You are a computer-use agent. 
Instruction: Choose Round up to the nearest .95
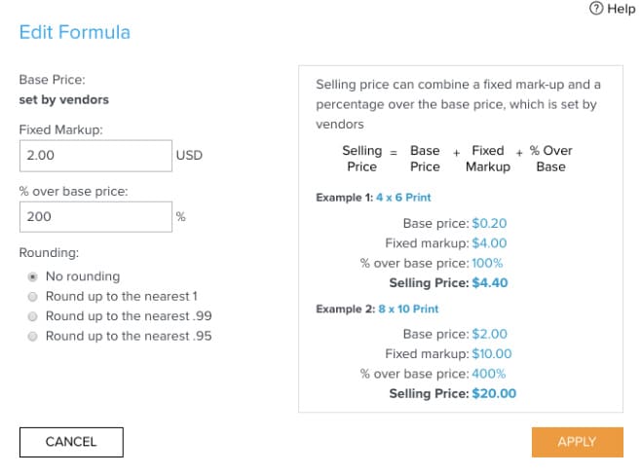34,336
